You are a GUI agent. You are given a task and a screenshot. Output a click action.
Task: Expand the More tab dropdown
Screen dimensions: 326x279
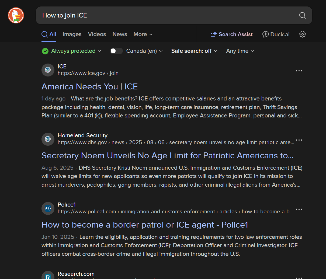point(143,34)
